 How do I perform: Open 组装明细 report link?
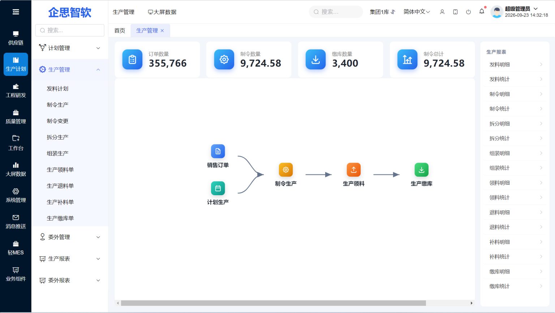tap(515, 153)
